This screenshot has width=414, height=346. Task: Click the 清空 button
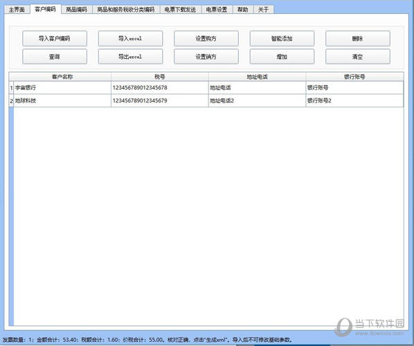(x=358, y=57)
